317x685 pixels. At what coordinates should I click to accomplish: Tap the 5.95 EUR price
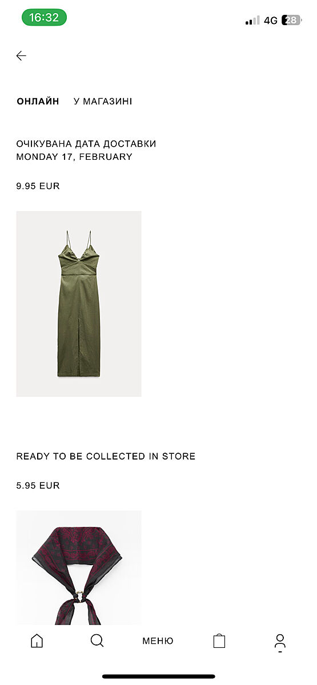38,486
